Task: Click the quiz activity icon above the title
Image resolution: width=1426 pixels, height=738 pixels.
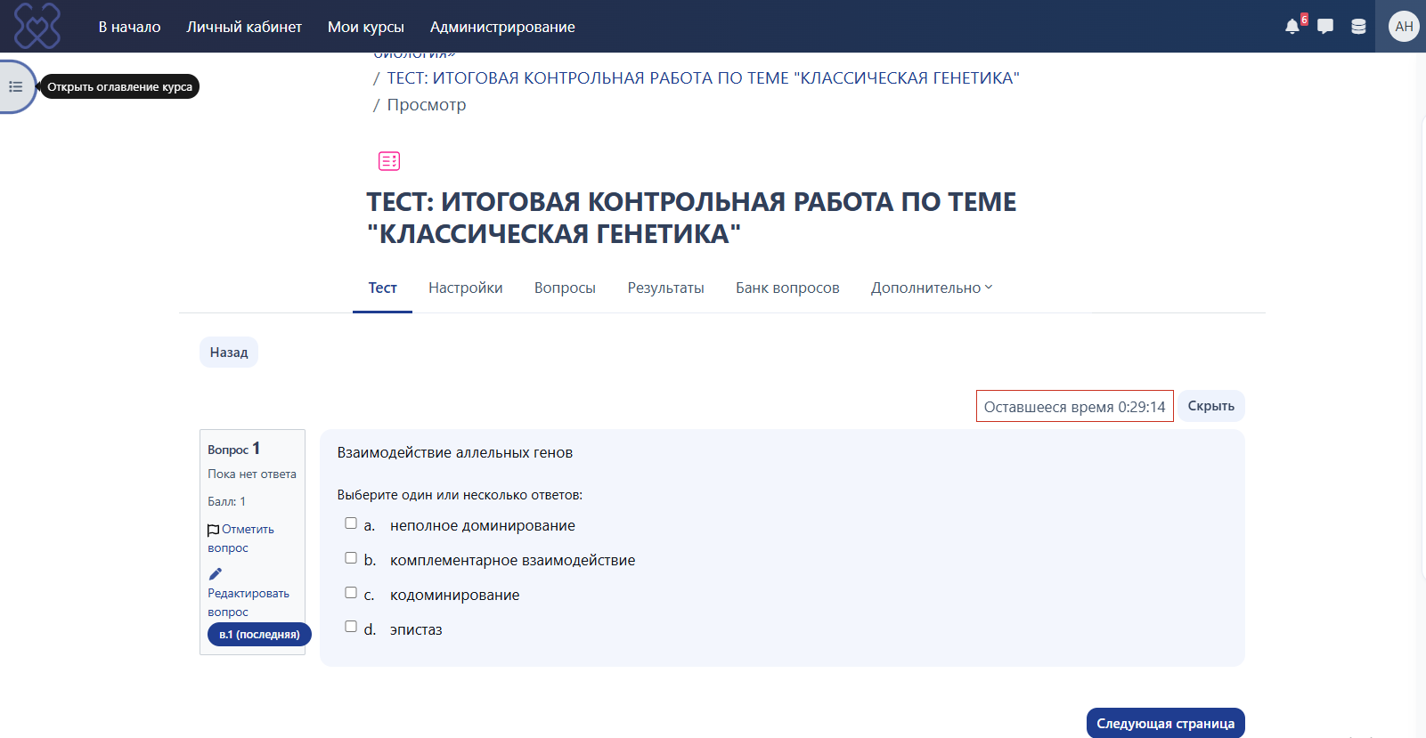Action: [x=389, y=161]
